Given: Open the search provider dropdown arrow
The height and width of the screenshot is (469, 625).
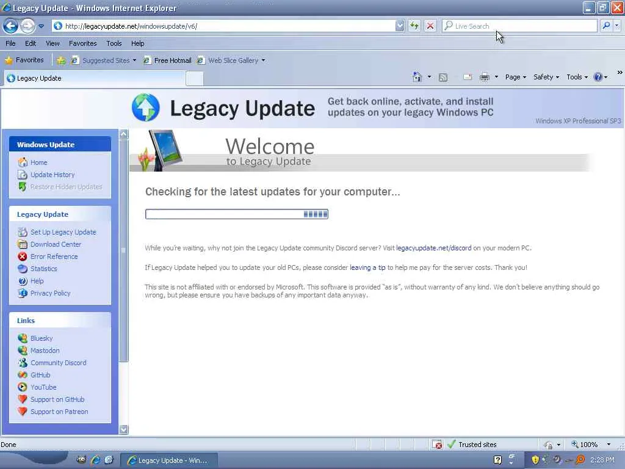Looking at the screenshot, I should pos(616,26).
